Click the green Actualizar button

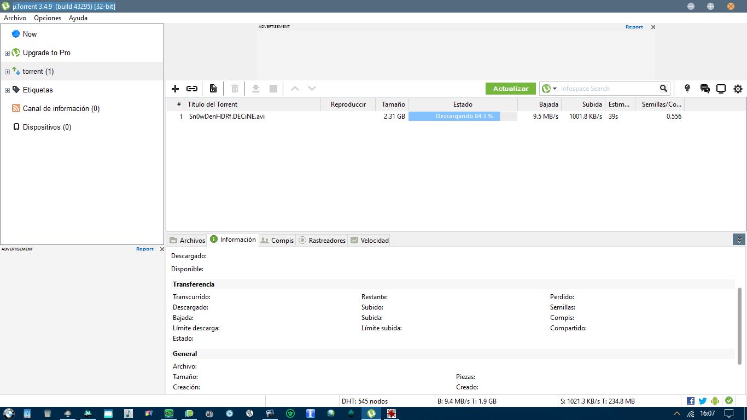tap(511, 89)
